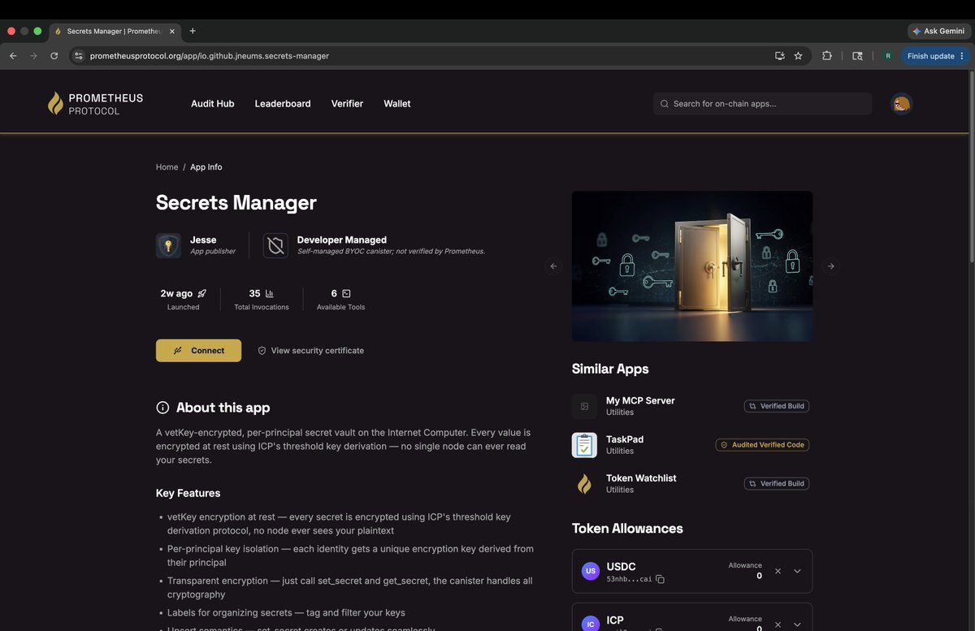Screen dimensions: 975x631
Task: Click Verified Build badge for My MCP Server
Action: pos(777,406)
